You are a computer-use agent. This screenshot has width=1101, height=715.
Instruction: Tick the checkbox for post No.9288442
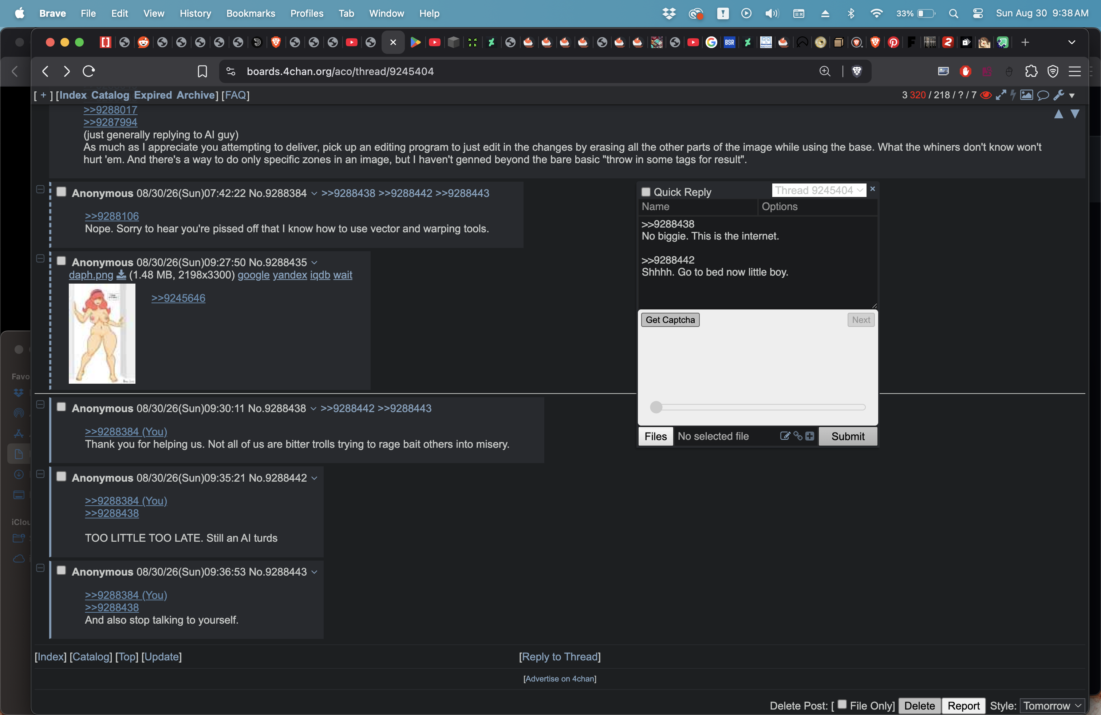pyautogui.click(x=61, y=476)
